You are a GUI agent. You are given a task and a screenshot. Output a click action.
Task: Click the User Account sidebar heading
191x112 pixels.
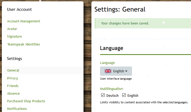tap(19, 9)
